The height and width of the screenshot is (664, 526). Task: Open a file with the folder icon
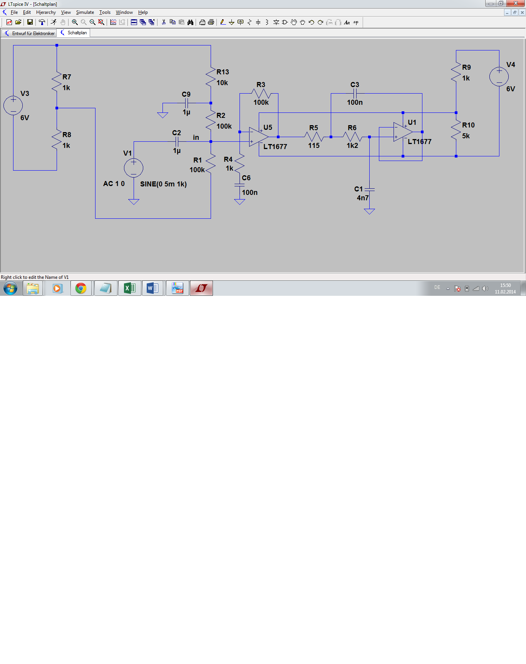pos(18,22)
